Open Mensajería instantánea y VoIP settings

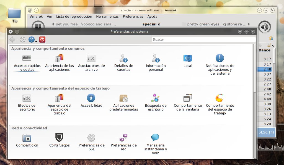pyautogui.click(x=156, y=144)
